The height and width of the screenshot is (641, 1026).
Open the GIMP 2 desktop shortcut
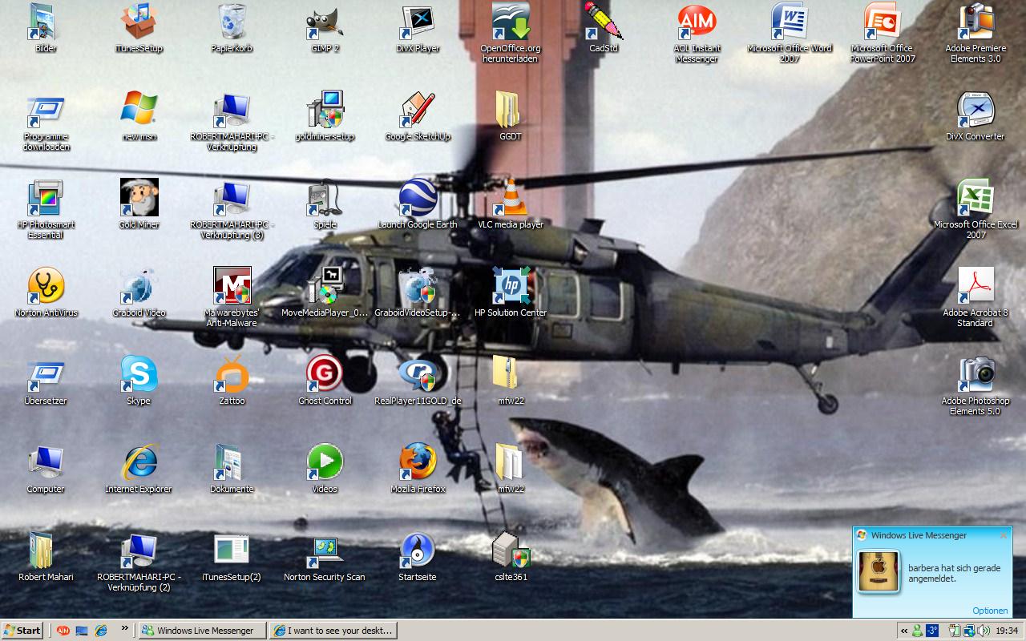coord(325,23)
